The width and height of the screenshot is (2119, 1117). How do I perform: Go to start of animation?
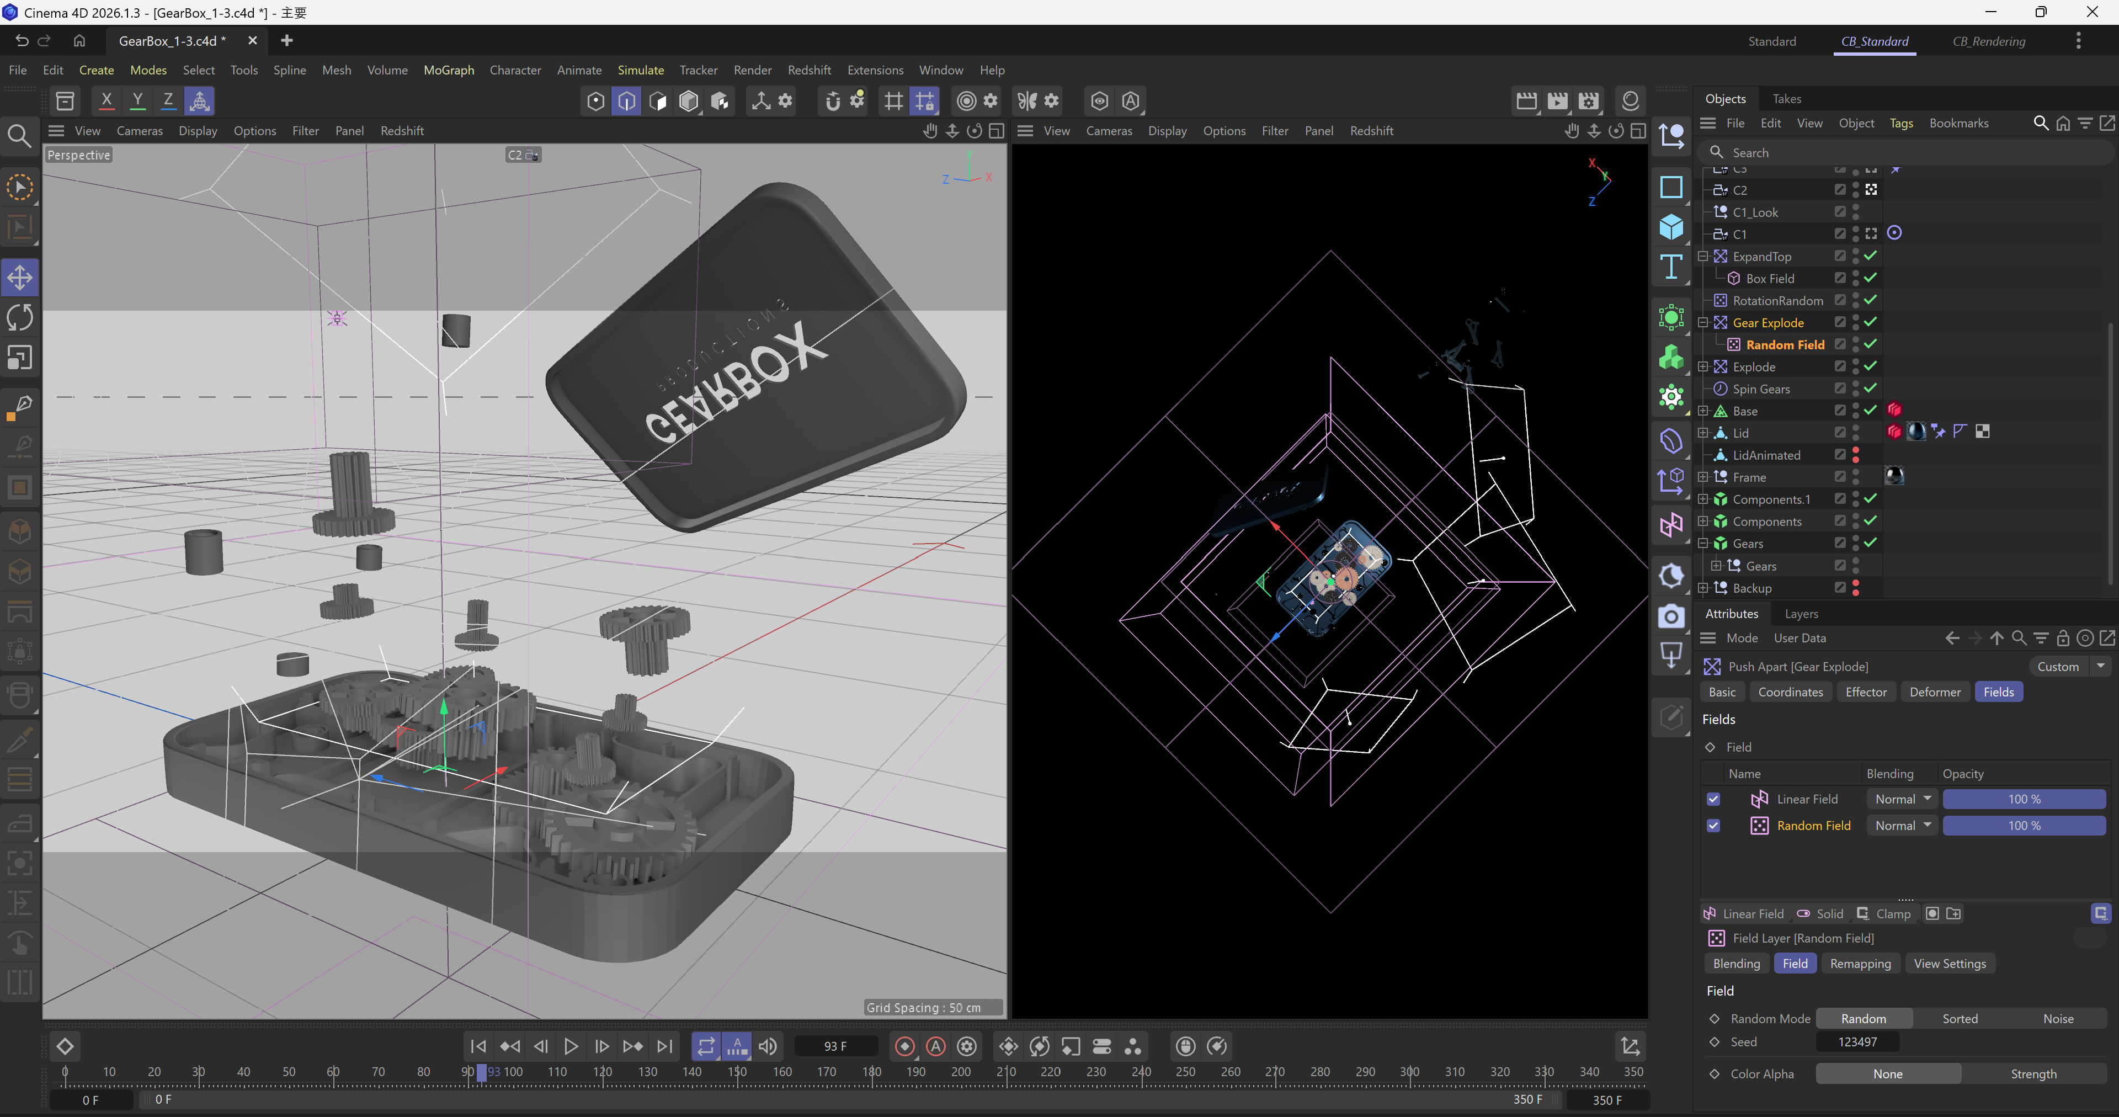(x=478, y=1046)
